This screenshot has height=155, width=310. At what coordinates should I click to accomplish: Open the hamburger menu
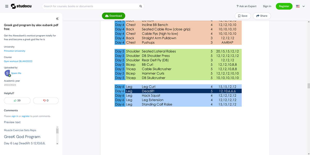pos(7,6)
